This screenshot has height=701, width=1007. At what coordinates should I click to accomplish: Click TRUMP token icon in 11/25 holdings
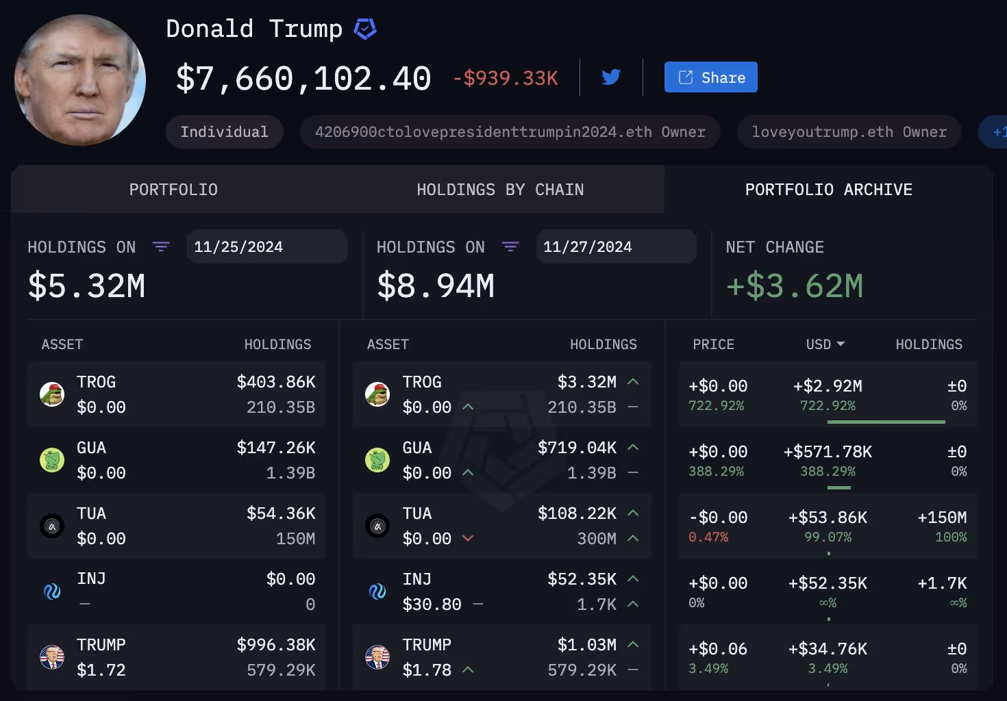[52, 657]
